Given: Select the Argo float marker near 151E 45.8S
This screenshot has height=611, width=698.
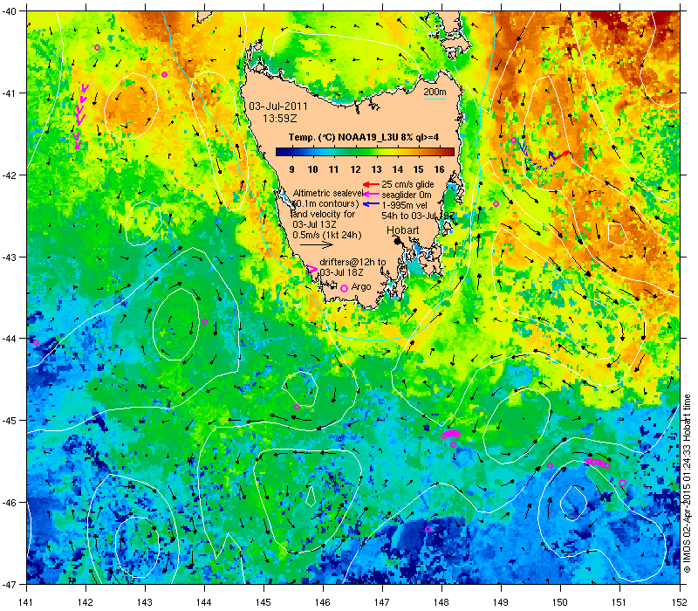Looking at the screenshot, I should click(x=622, y=483).
